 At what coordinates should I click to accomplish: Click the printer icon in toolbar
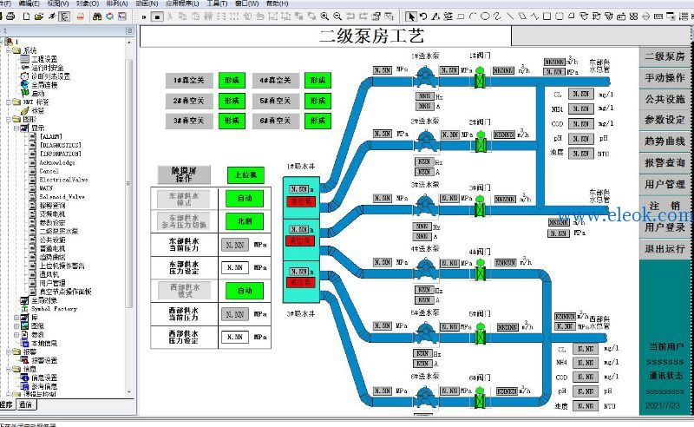(10, 16)
